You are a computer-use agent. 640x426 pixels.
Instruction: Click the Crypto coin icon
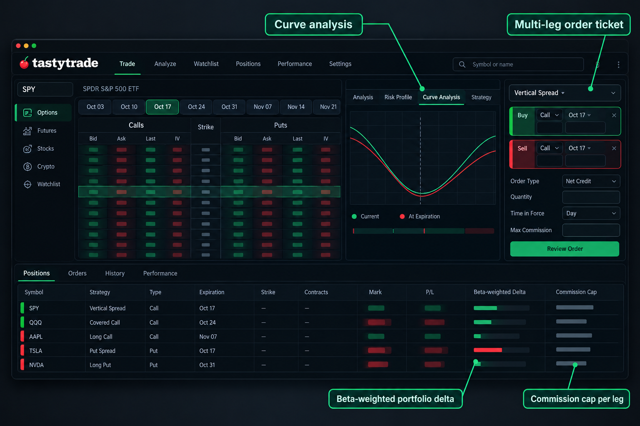coord(27,166)
